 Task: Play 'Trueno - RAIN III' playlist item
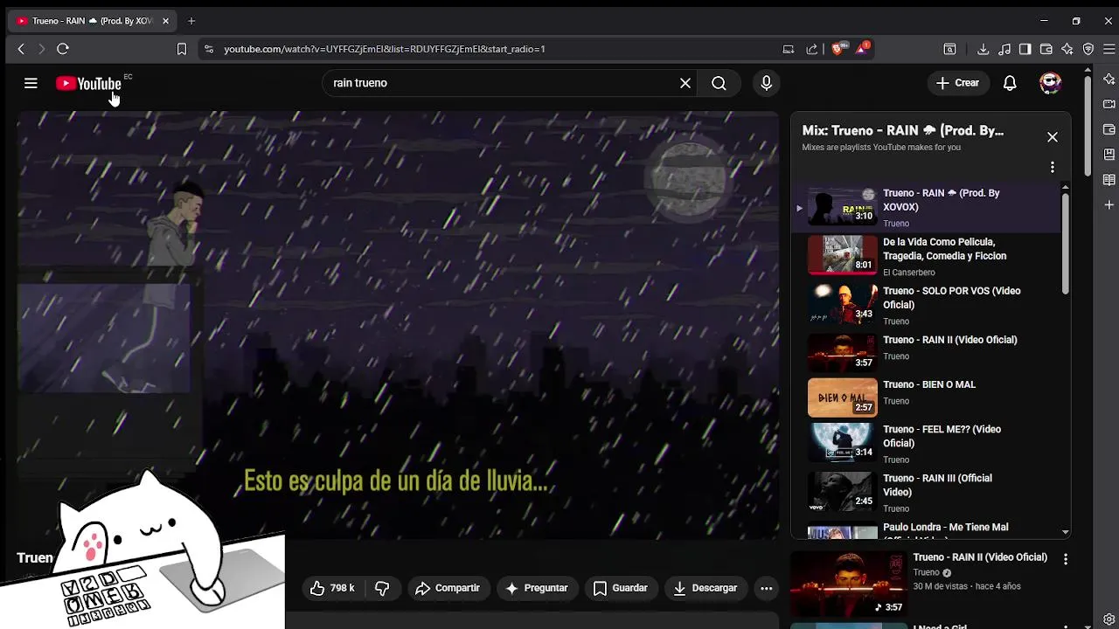[925, 493]
